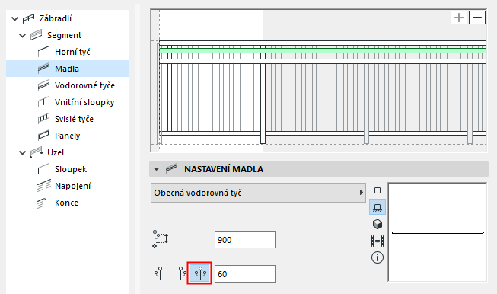Select Panely in the tree

click(x=67, y=136)
